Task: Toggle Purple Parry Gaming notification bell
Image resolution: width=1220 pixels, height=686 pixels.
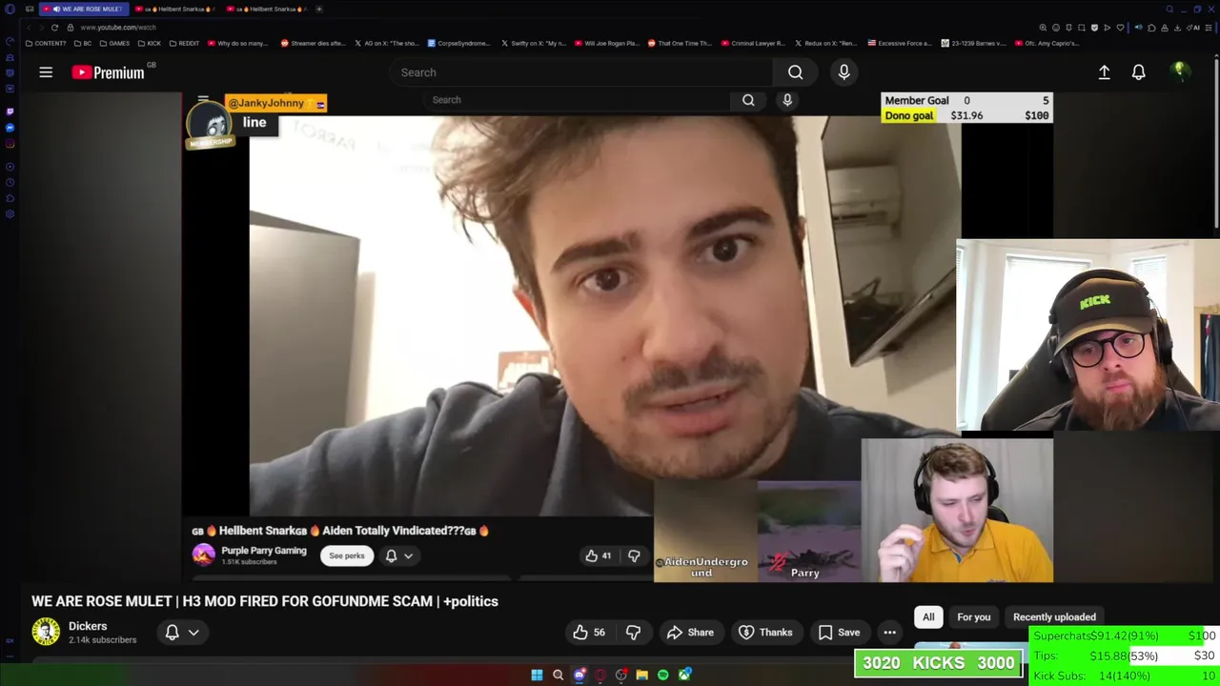Action: click(x=391, y=555)
